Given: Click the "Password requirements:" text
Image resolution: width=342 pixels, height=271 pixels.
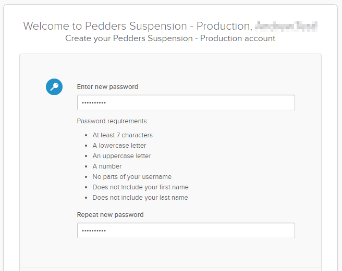Looking at the screenshot, I should 113,121.
